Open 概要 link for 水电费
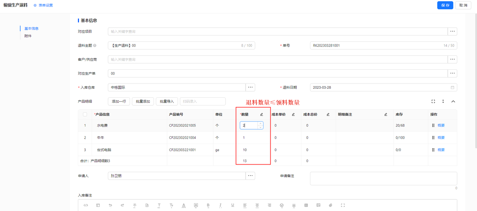 click(441, 126)
